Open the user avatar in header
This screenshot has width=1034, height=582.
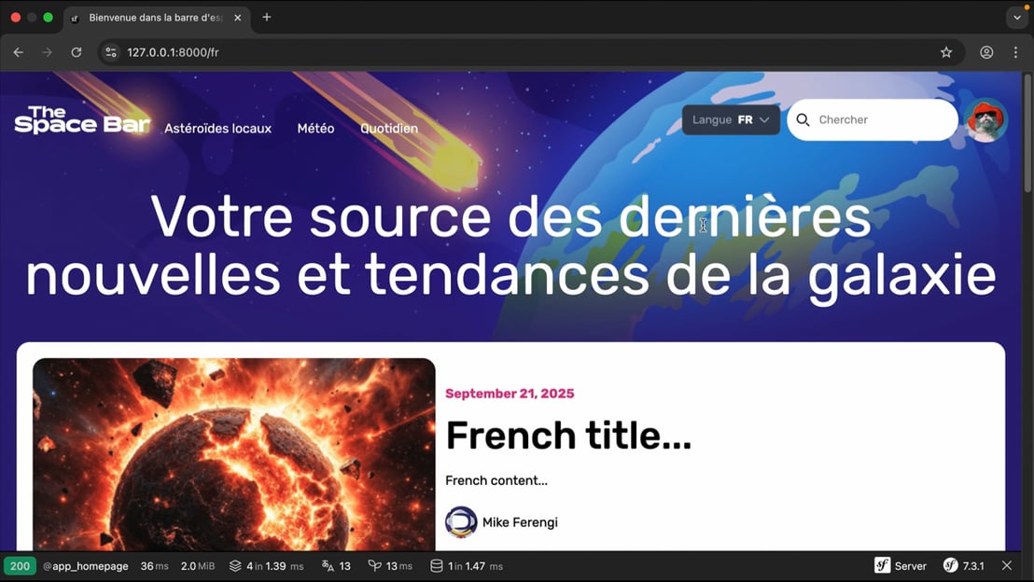985,120
